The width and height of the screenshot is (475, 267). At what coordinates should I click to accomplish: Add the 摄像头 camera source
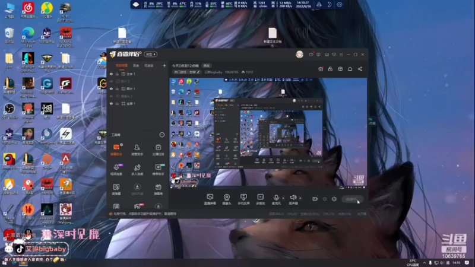click(227, 199)
